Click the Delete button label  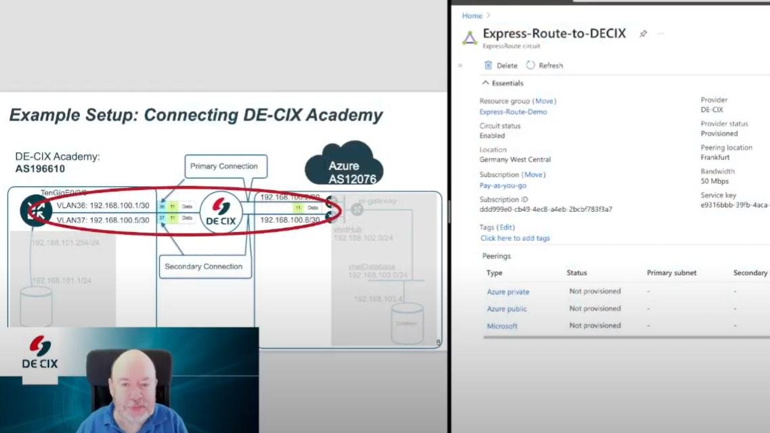click(x=507, y=66)
